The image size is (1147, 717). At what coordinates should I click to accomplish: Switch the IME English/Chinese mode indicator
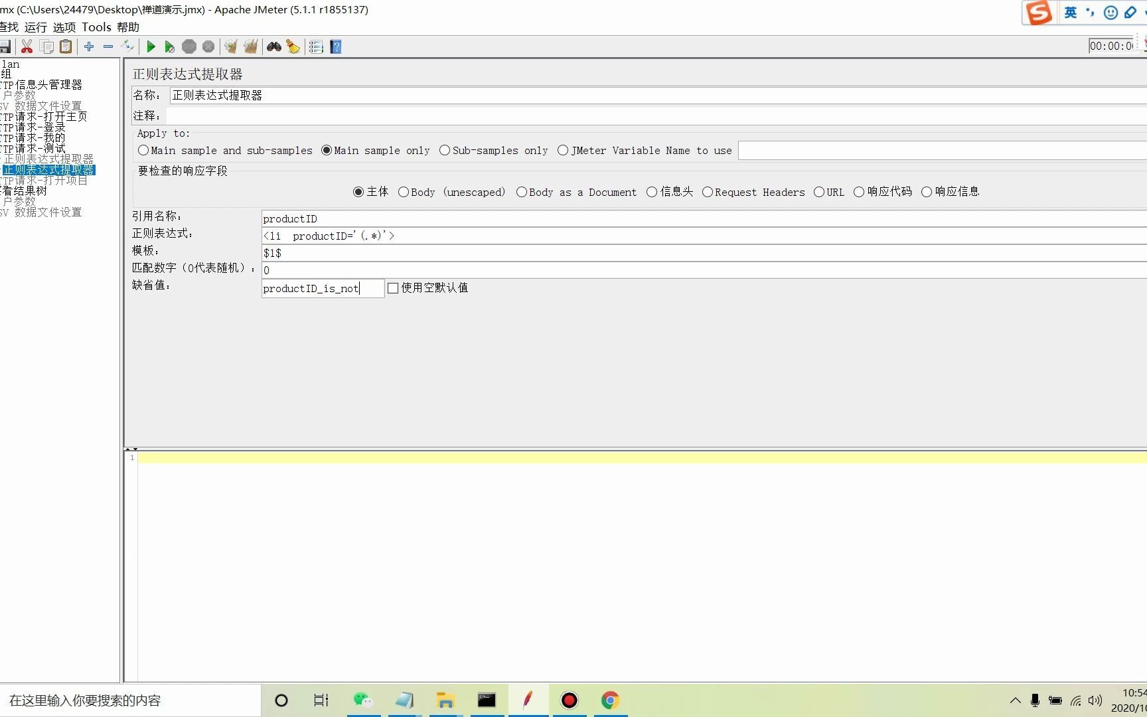pos(1071,13)
